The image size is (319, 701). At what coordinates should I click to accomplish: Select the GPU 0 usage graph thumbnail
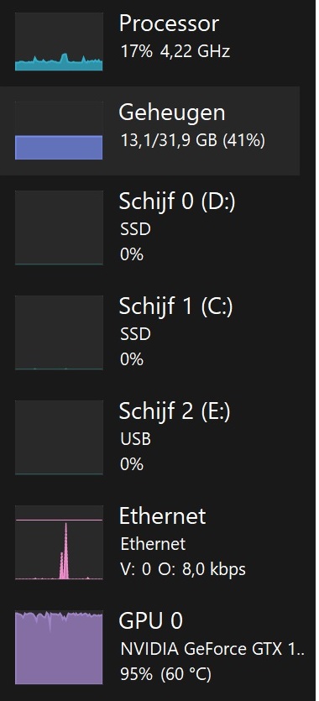pos(59,647)
